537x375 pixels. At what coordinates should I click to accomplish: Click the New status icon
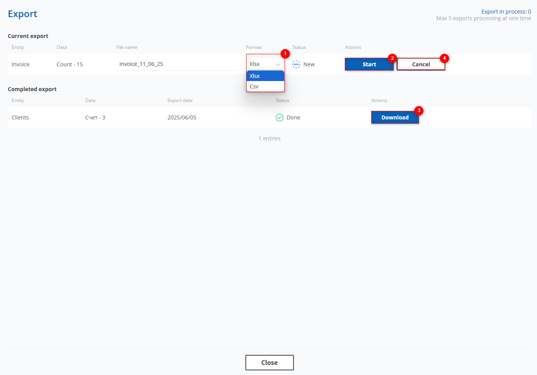[296, 64]
